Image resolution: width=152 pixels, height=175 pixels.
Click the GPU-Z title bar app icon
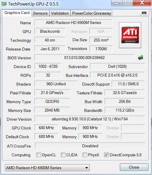point(4,4)
